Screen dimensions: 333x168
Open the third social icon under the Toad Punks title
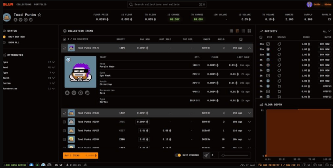coord(26,20)
